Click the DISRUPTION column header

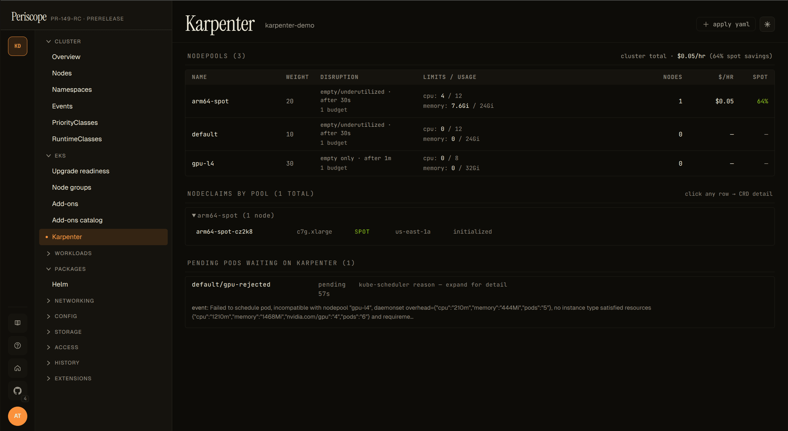tap(339, 77)
